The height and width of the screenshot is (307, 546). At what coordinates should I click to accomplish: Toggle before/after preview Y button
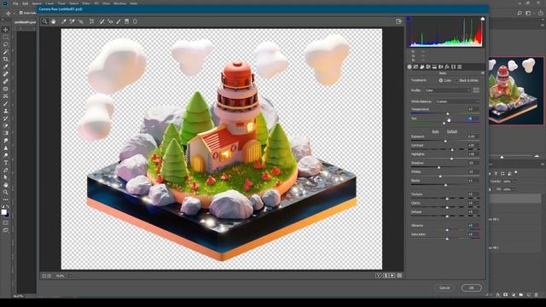pyautogui.click(x=379, y=275)
